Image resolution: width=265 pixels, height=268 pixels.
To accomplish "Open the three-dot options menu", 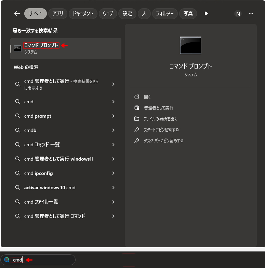I will click(251, 14).
